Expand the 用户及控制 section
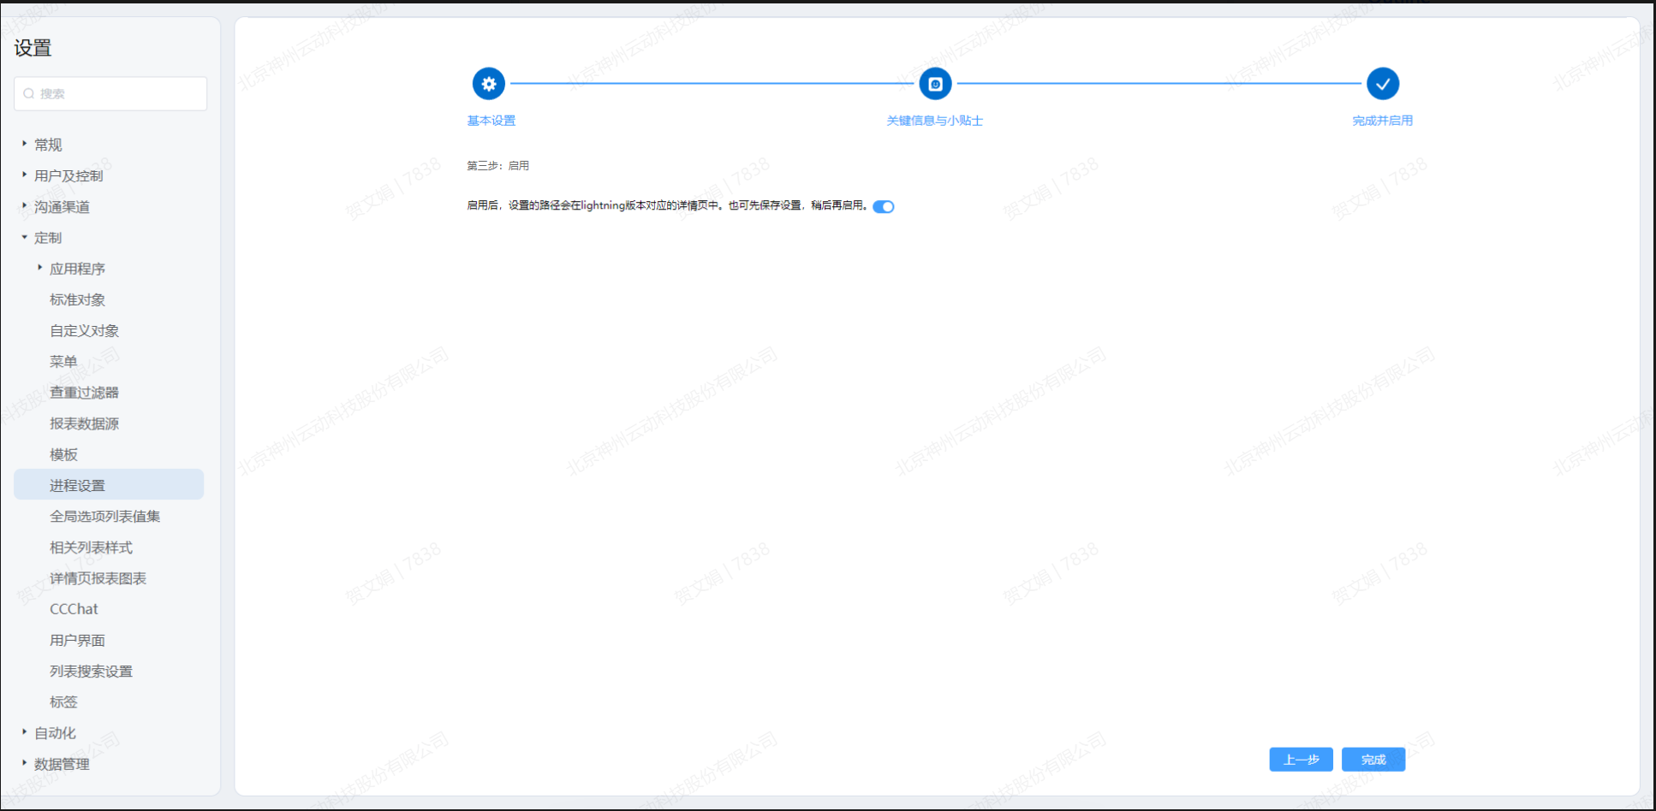The width and height of the screenshot is (1656, 811). pyautogui.click(x=25, y=175)
